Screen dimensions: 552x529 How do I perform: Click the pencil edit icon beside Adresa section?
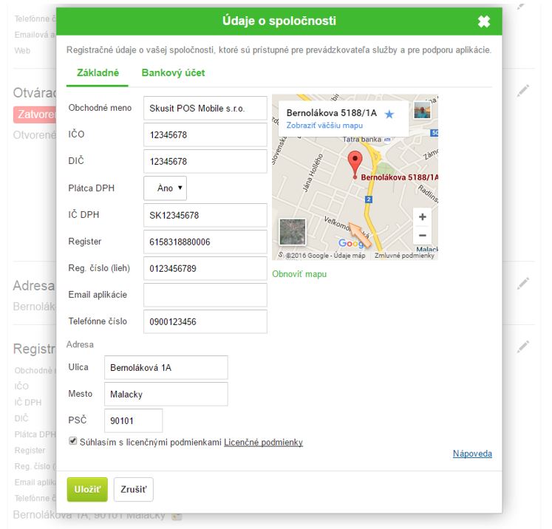(x=523, y=283)
